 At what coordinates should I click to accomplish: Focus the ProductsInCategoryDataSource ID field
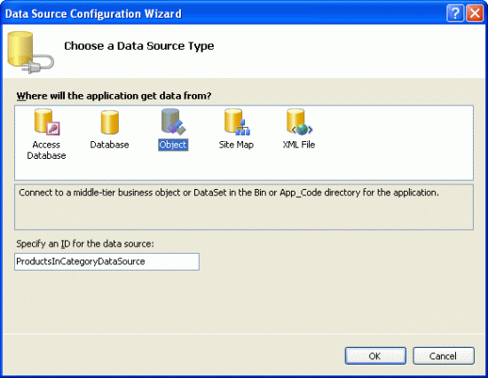pyautogui.click(x=106, y=262)
